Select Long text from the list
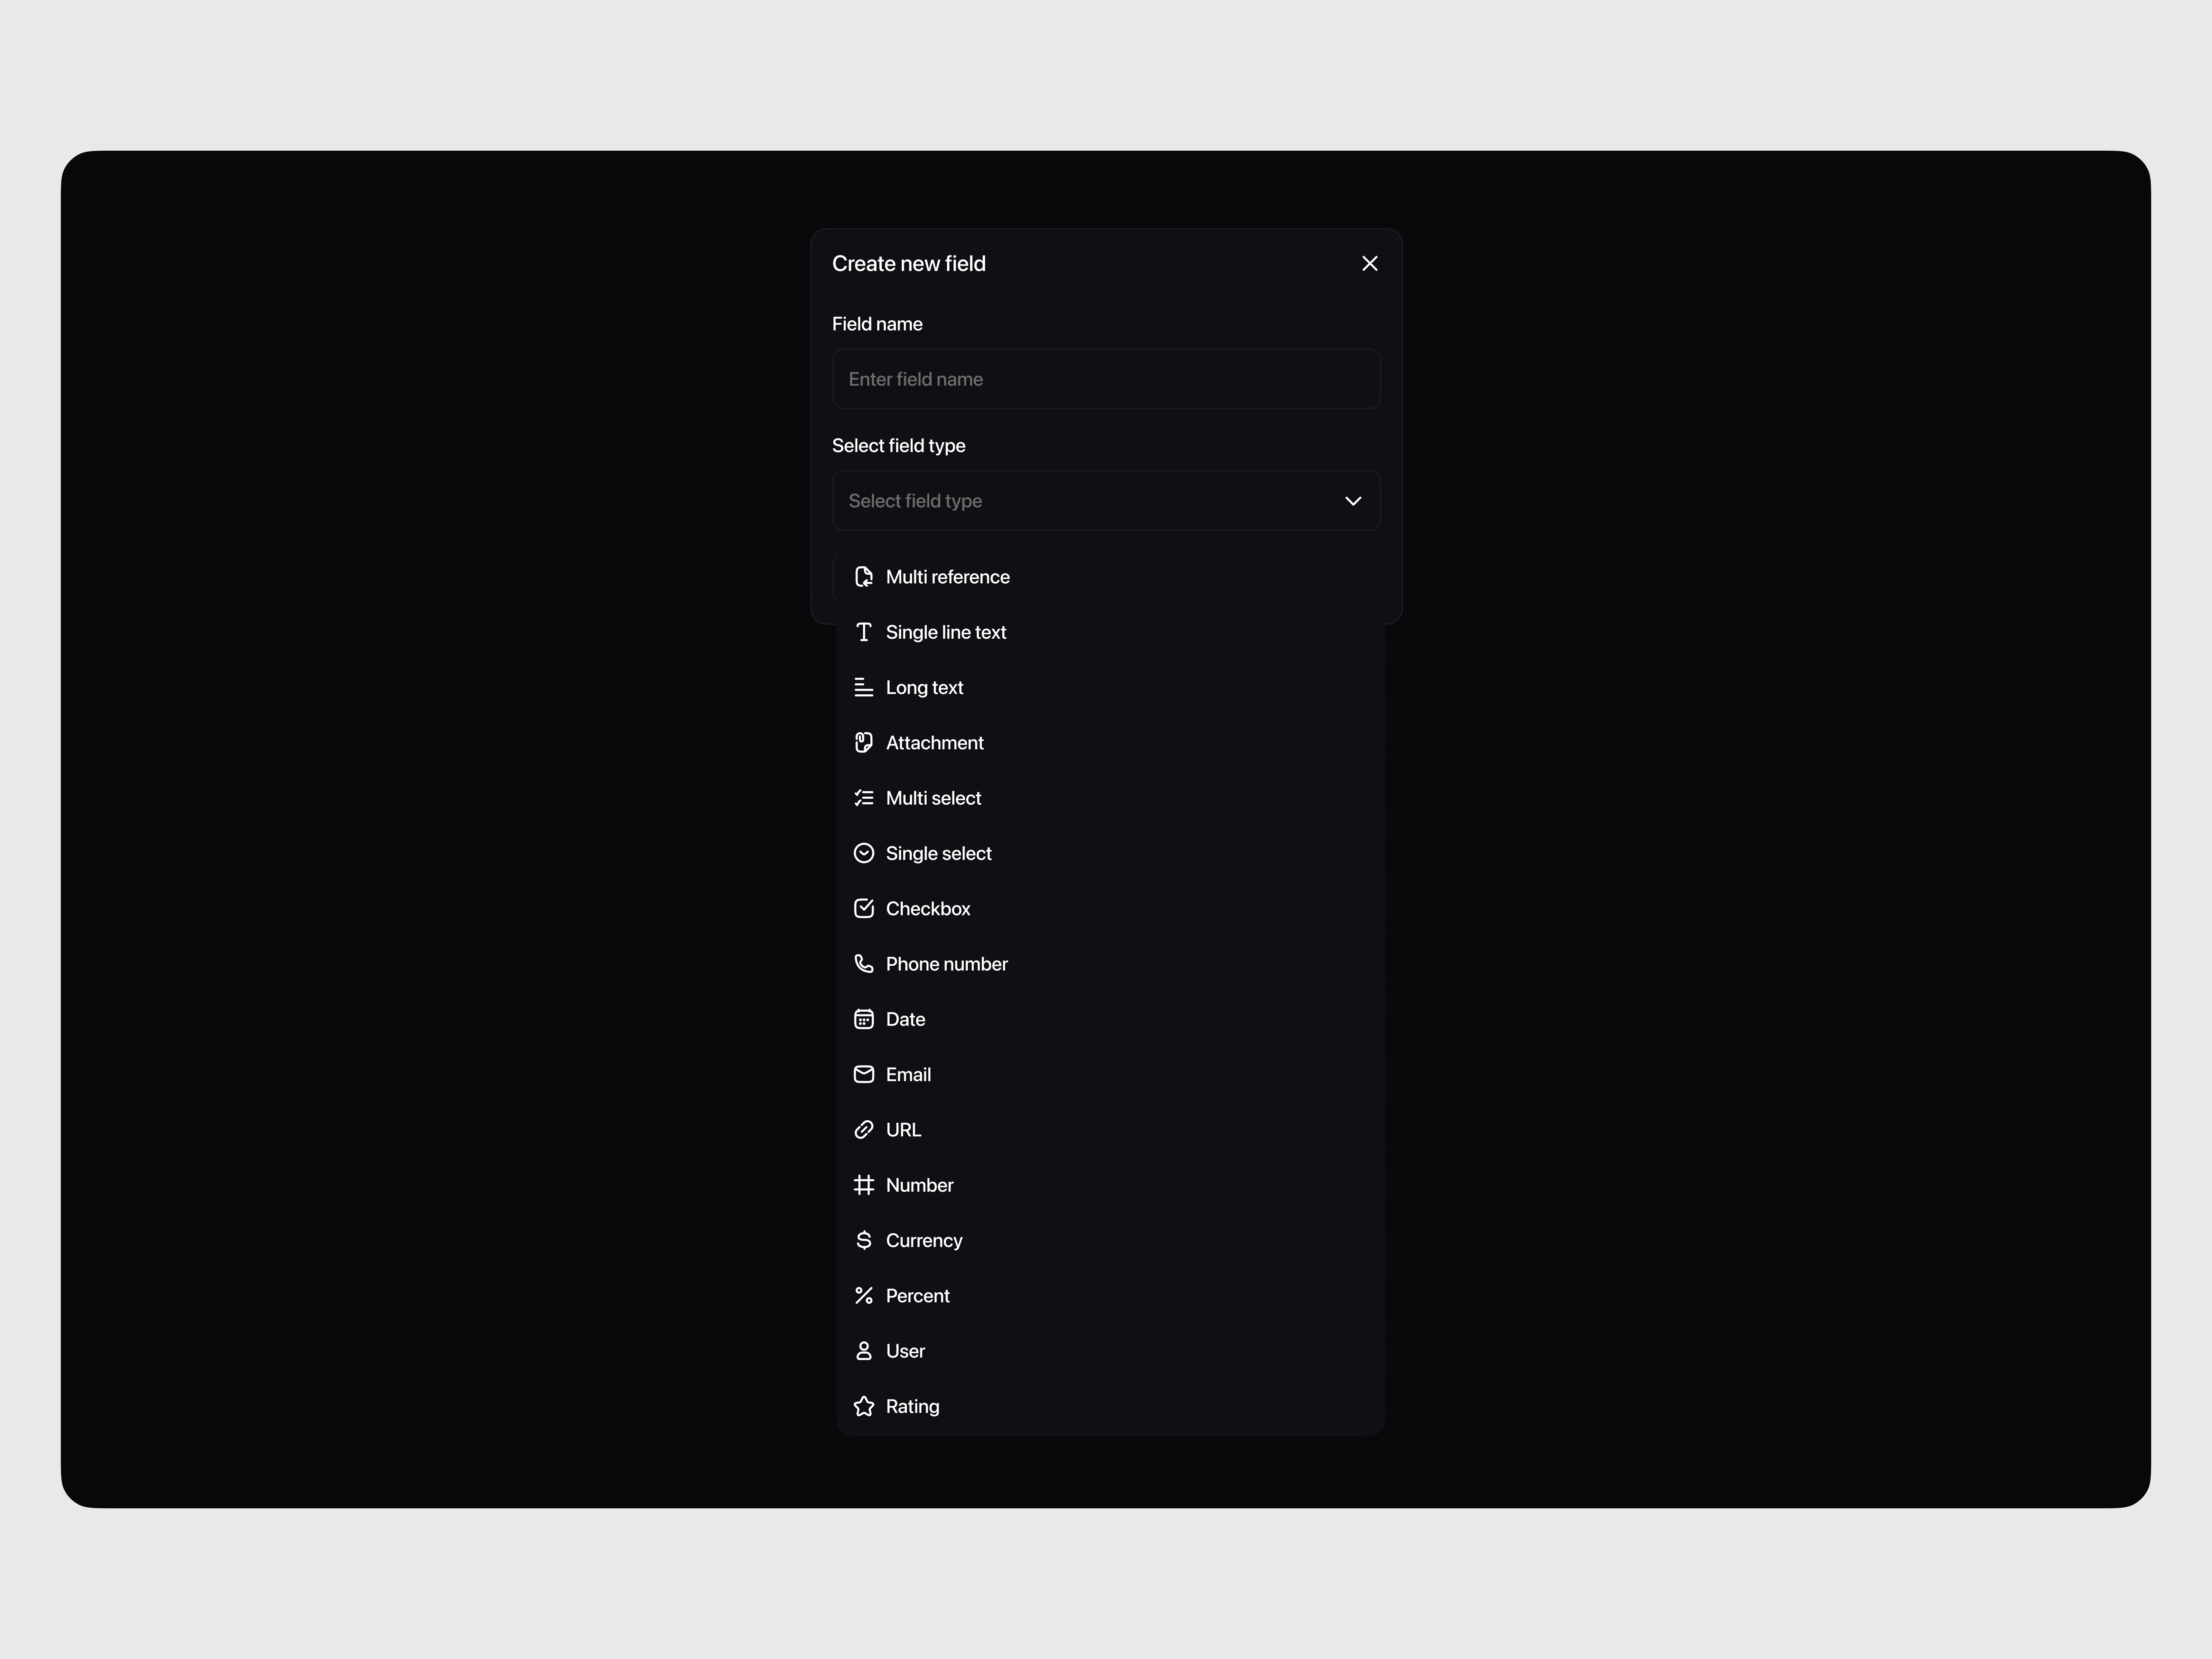The height and width of the screenshot is (1659, 2212). [x=1110, y=687]
